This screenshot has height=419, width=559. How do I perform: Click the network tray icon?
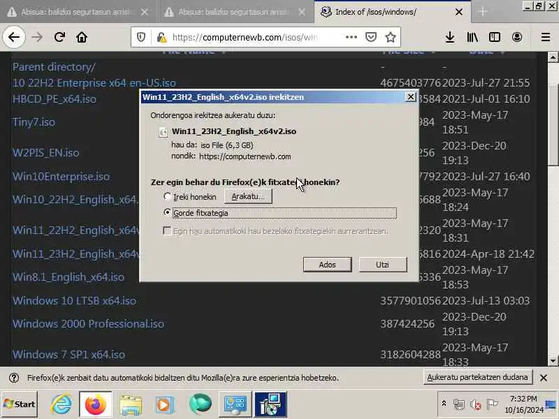[x=459, y=404]
